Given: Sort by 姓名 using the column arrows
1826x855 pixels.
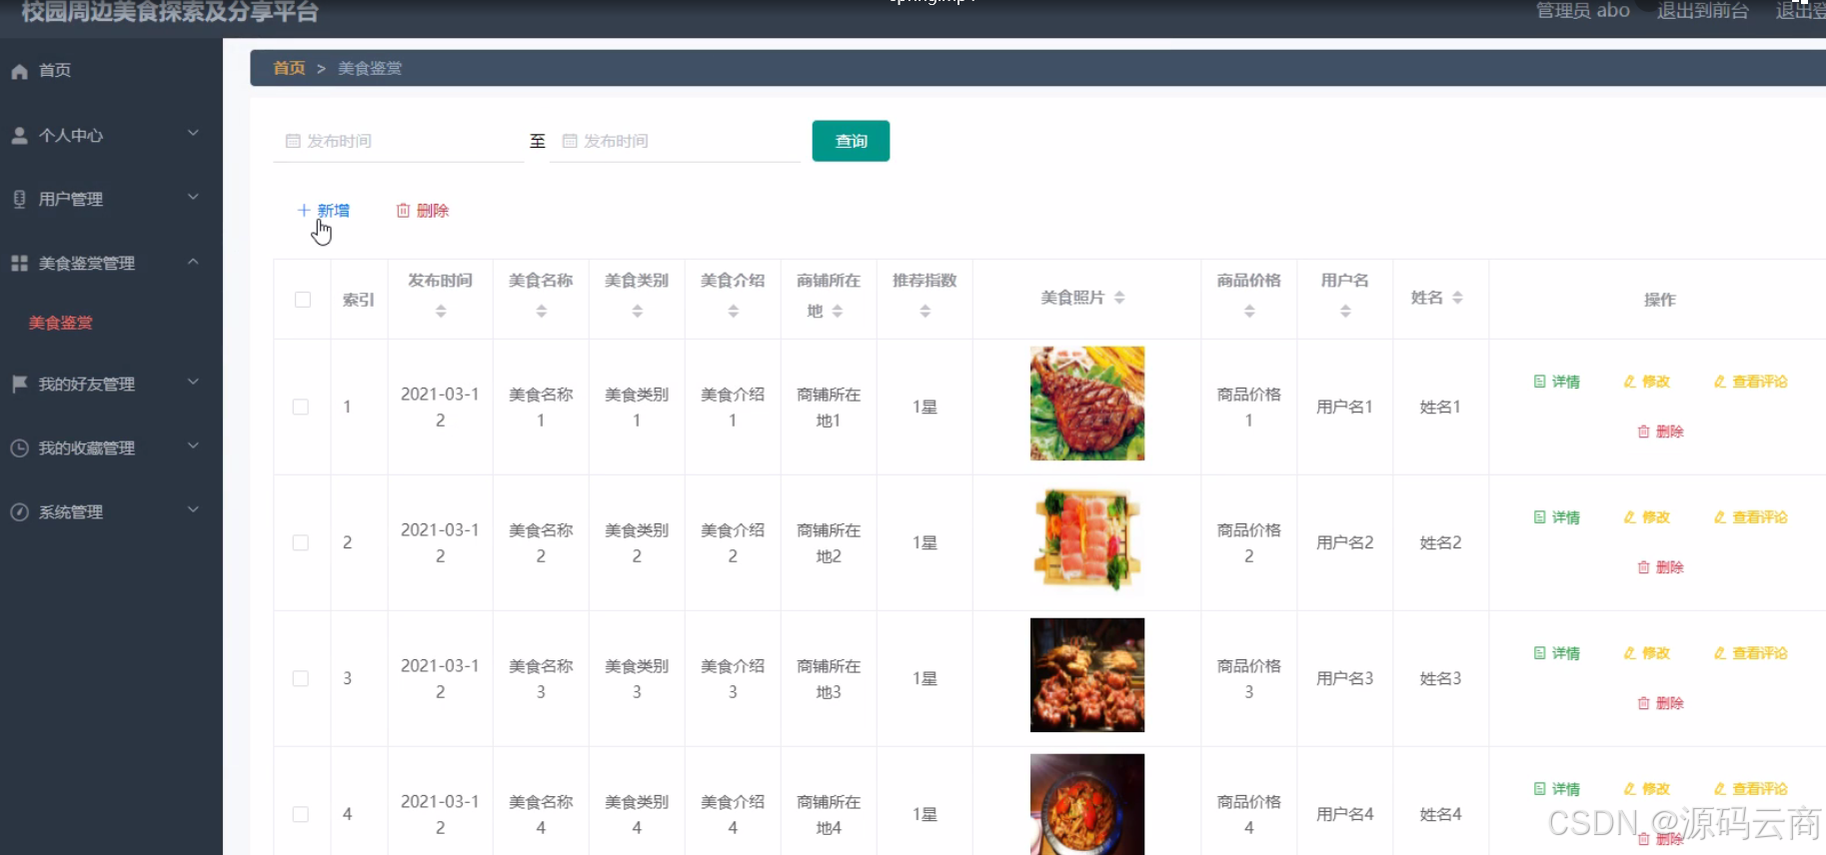Looking at the screenshot, I should click(1457, 298).
